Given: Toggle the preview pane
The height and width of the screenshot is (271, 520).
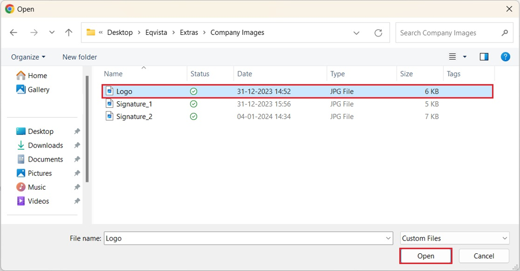Looking at the screenshot, I should point(484,56).
